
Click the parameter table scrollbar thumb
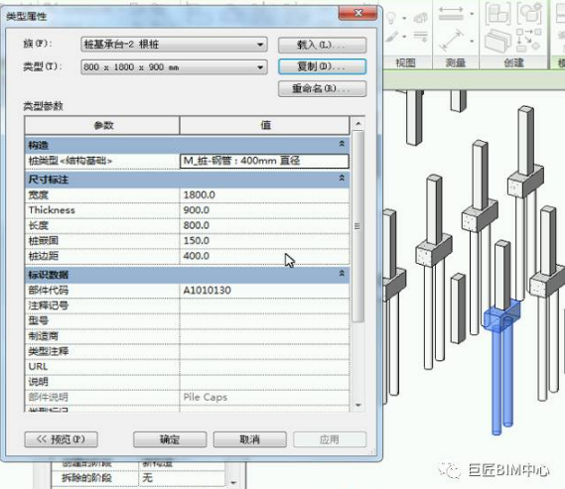coord(357,226)
